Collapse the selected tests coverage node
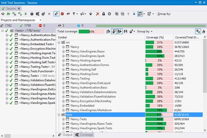Image resolution: width=207 pixels, height=138 pixels. (x=59, y=115)
